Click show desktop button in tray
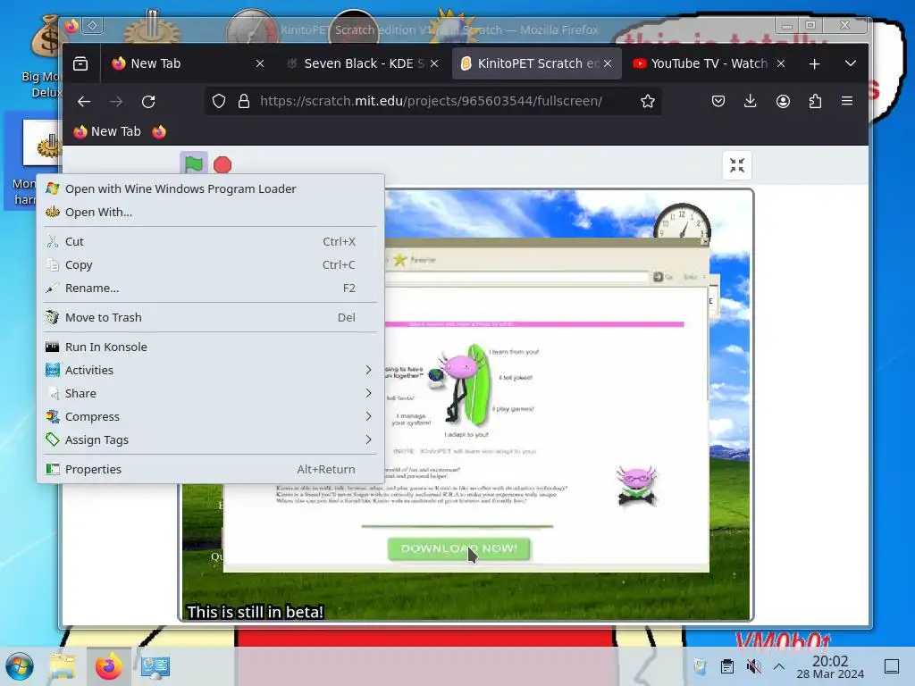Screen dimensions: 915x686 [x=892, y=666]
